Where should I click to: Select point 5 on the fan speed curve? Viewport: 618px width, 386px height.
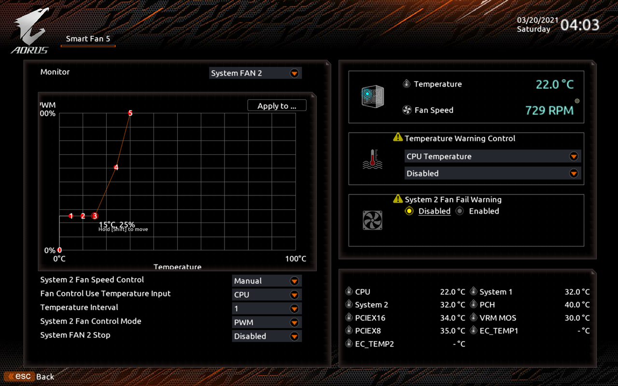[x=129, y=113]
